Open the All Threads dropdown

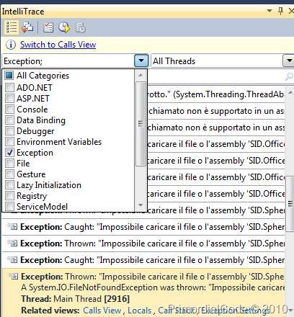pyautogui.click(x=289, y=61)
